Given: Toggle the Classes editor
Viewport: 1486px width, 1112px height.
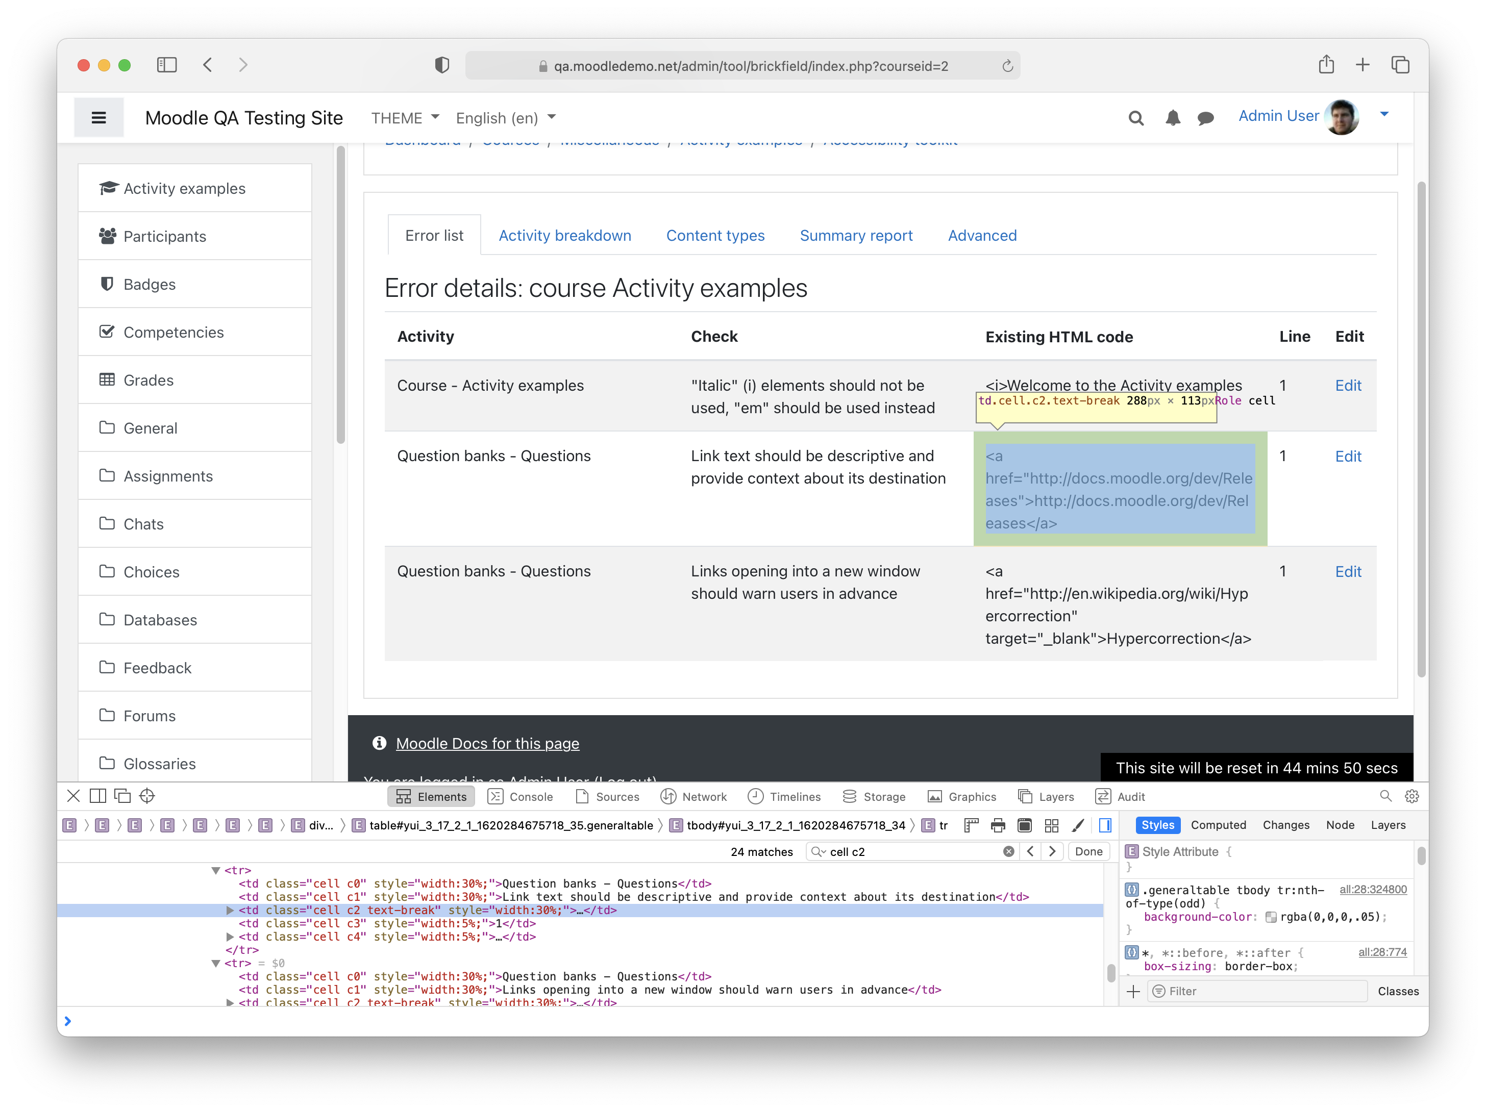Looking at the screenshot, I should [x=1398, y=992].
